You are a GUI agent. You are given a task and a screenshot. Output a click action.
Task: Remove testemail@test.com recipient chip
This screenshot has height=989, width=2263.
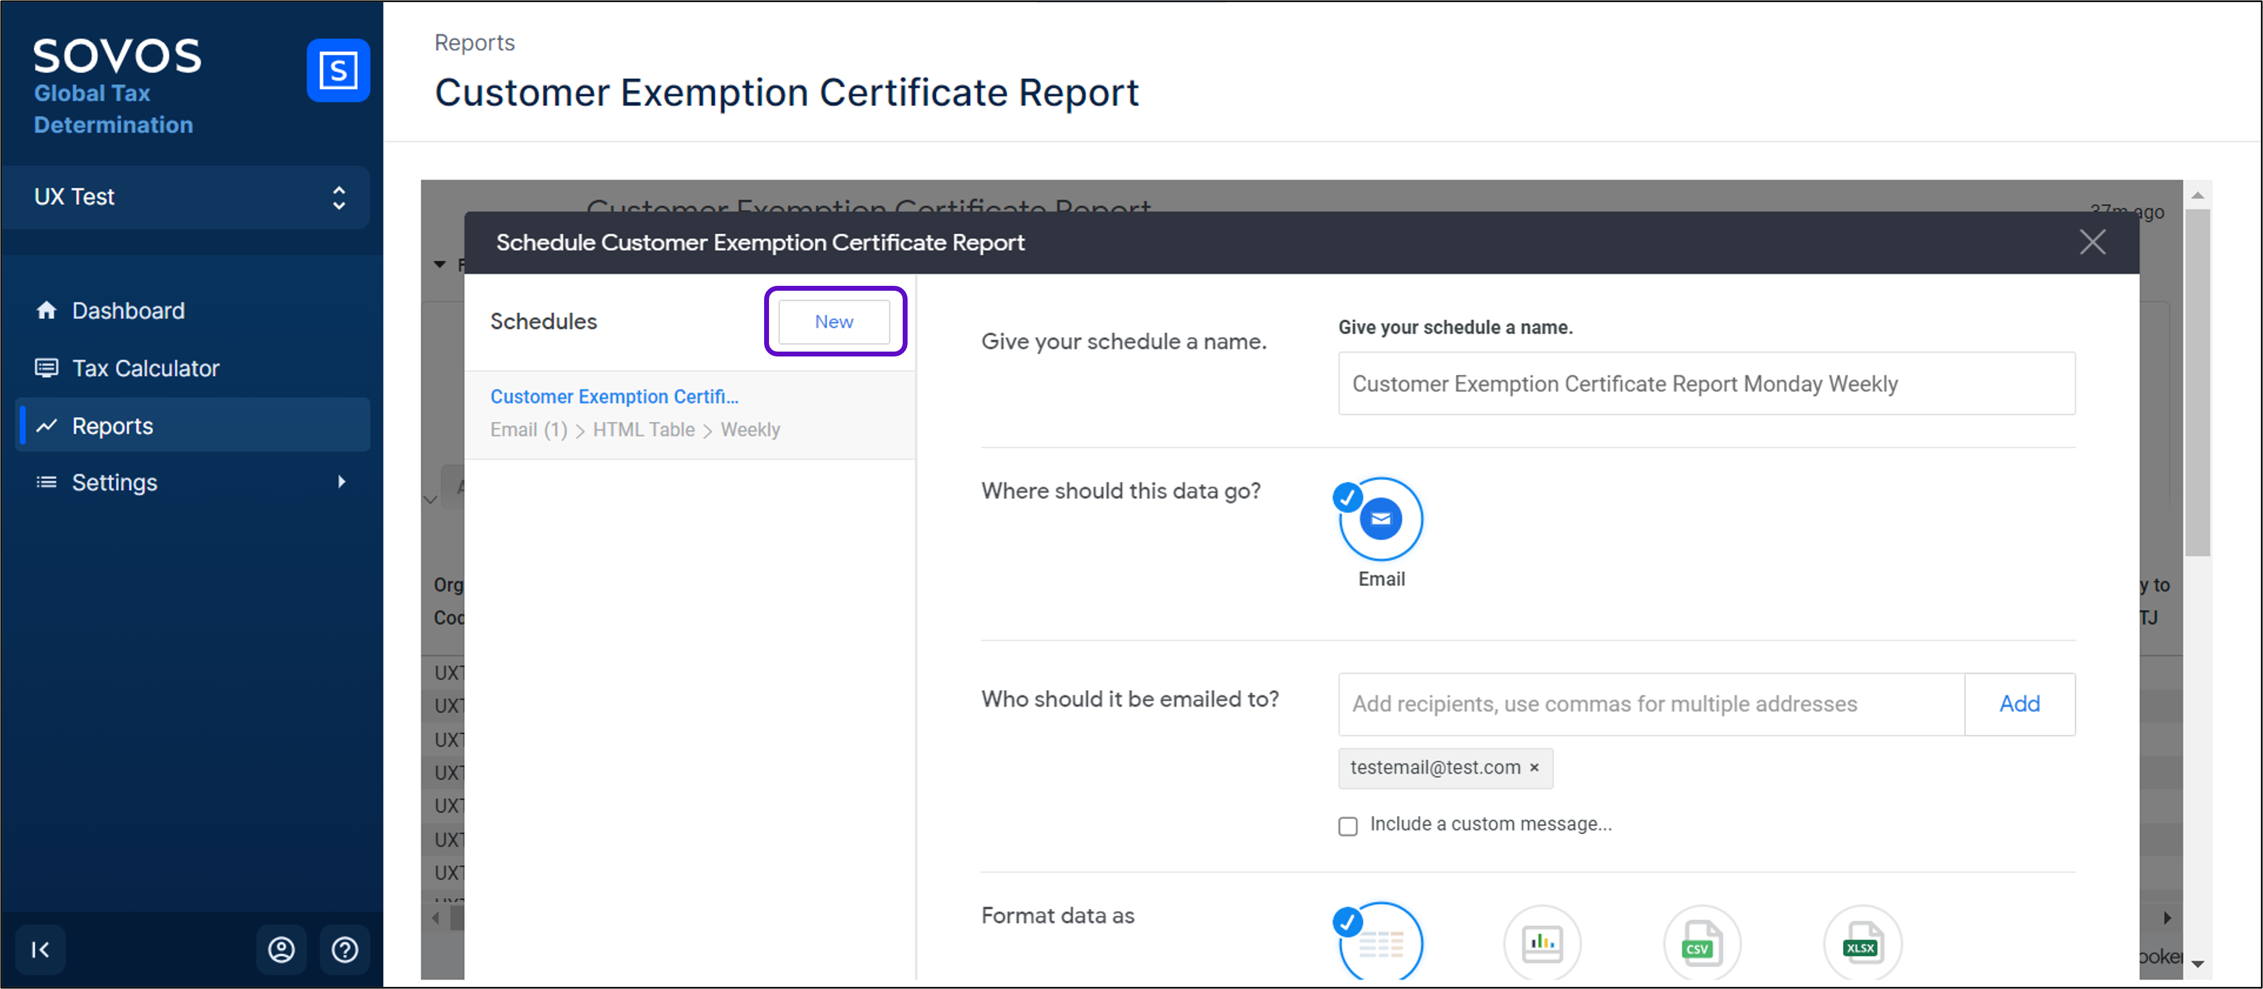(1534, 768)
